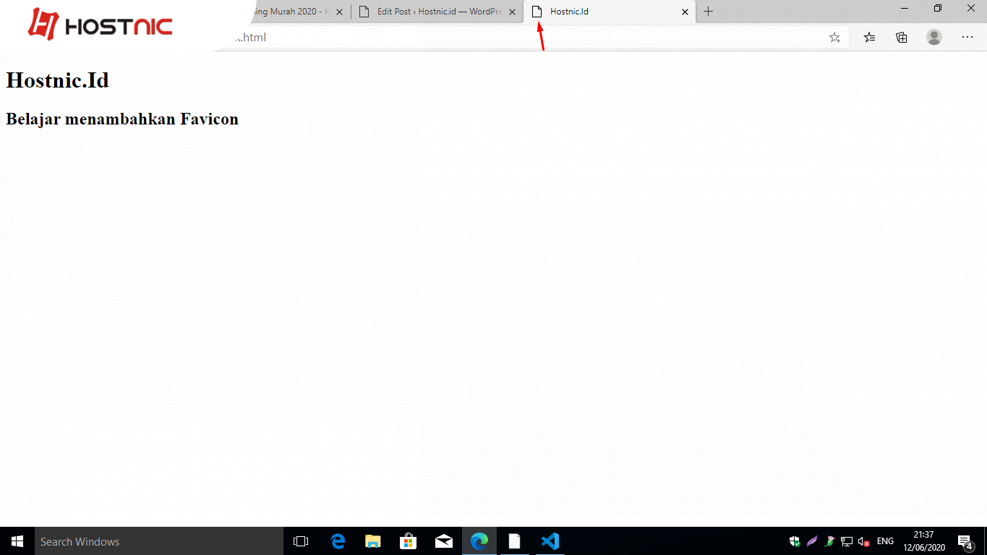Click the favorites star in address bar

834,36
